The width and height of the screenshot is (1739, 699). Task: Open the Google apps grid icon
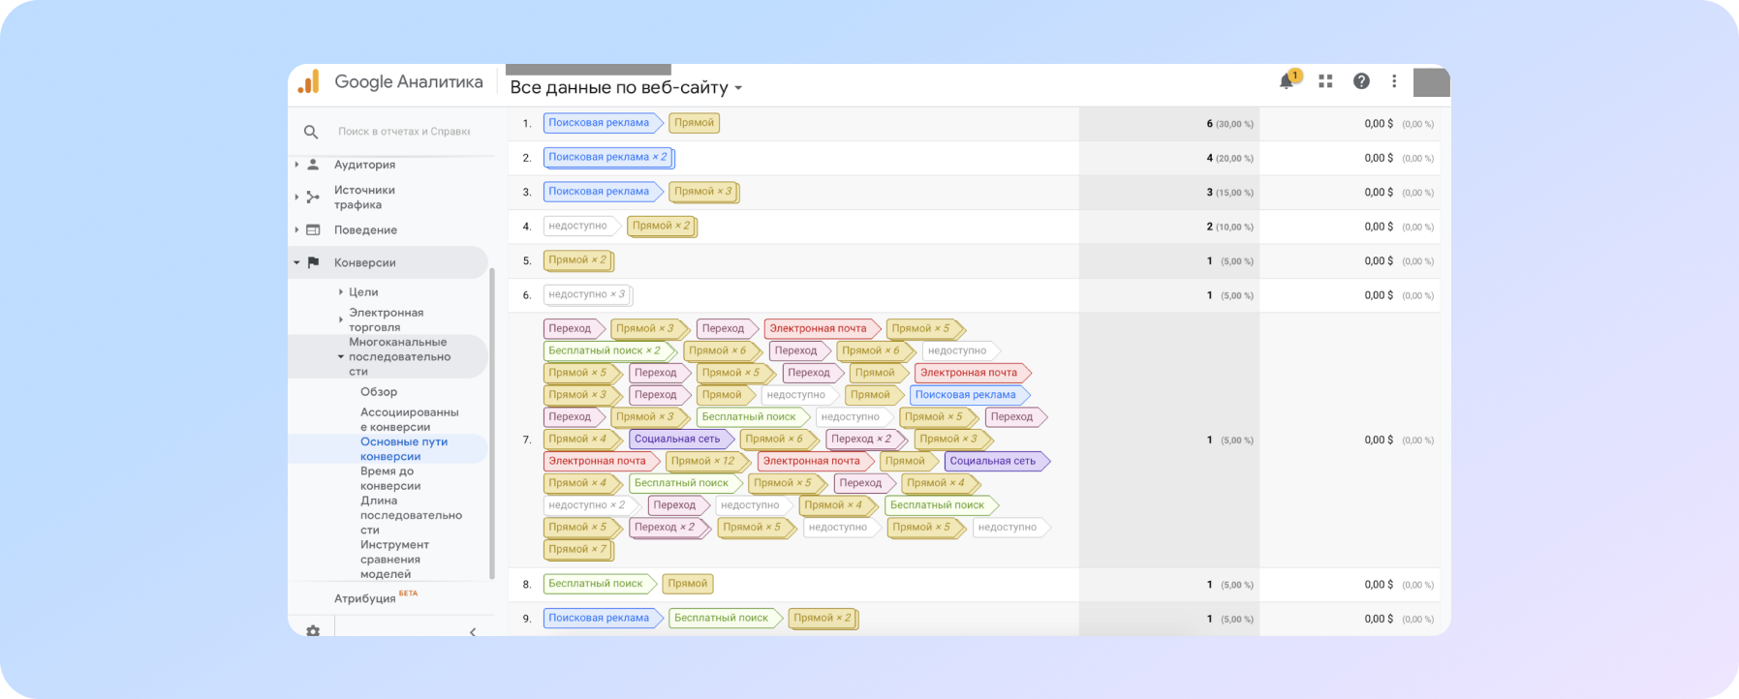tap(1325, 81)
